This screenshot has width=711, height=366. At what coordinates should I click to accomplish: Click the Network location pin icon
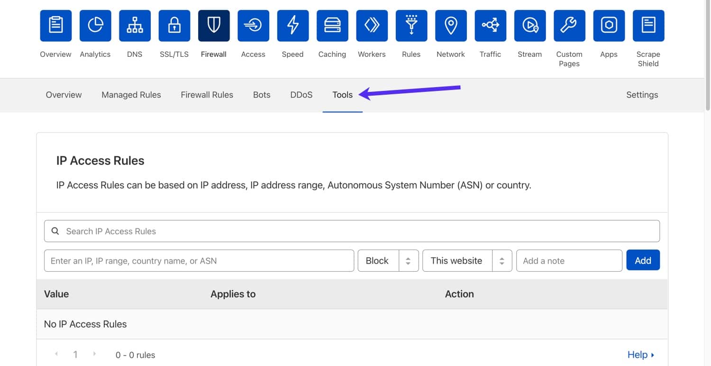coord(451,26)
